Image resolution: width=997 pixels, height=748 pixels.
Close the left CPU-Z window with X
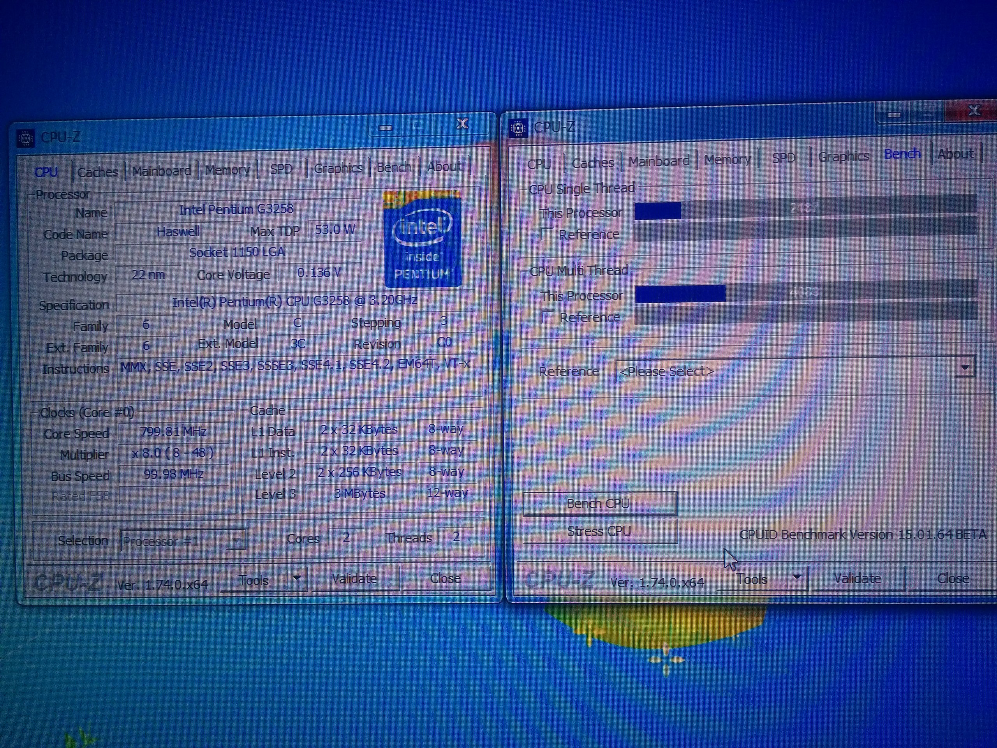pyautogui.click(x=462, y=124)
